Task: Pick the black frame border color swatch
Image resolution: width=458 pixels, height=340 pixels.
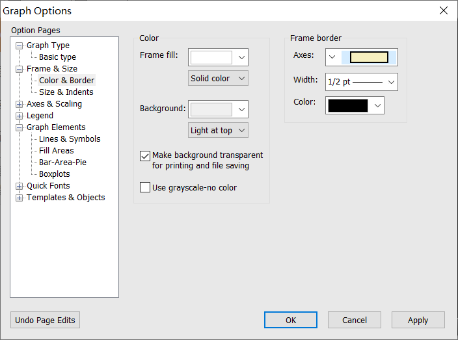Action: pyautogui.click(x=348, y=105)
